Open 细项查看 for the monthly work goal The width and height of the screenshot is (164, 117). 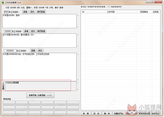41,31
